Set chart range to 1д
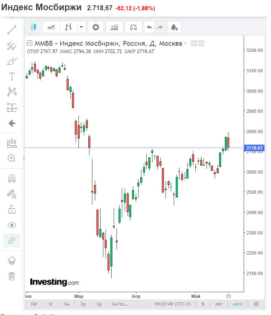Image resolution: width=271 pixels, height=315 pixels. click(x=99, y=304)
